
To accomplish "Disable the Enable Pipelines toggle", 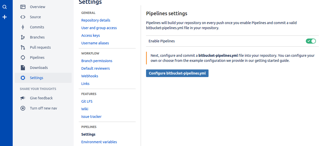I will (x=311, y=41).
